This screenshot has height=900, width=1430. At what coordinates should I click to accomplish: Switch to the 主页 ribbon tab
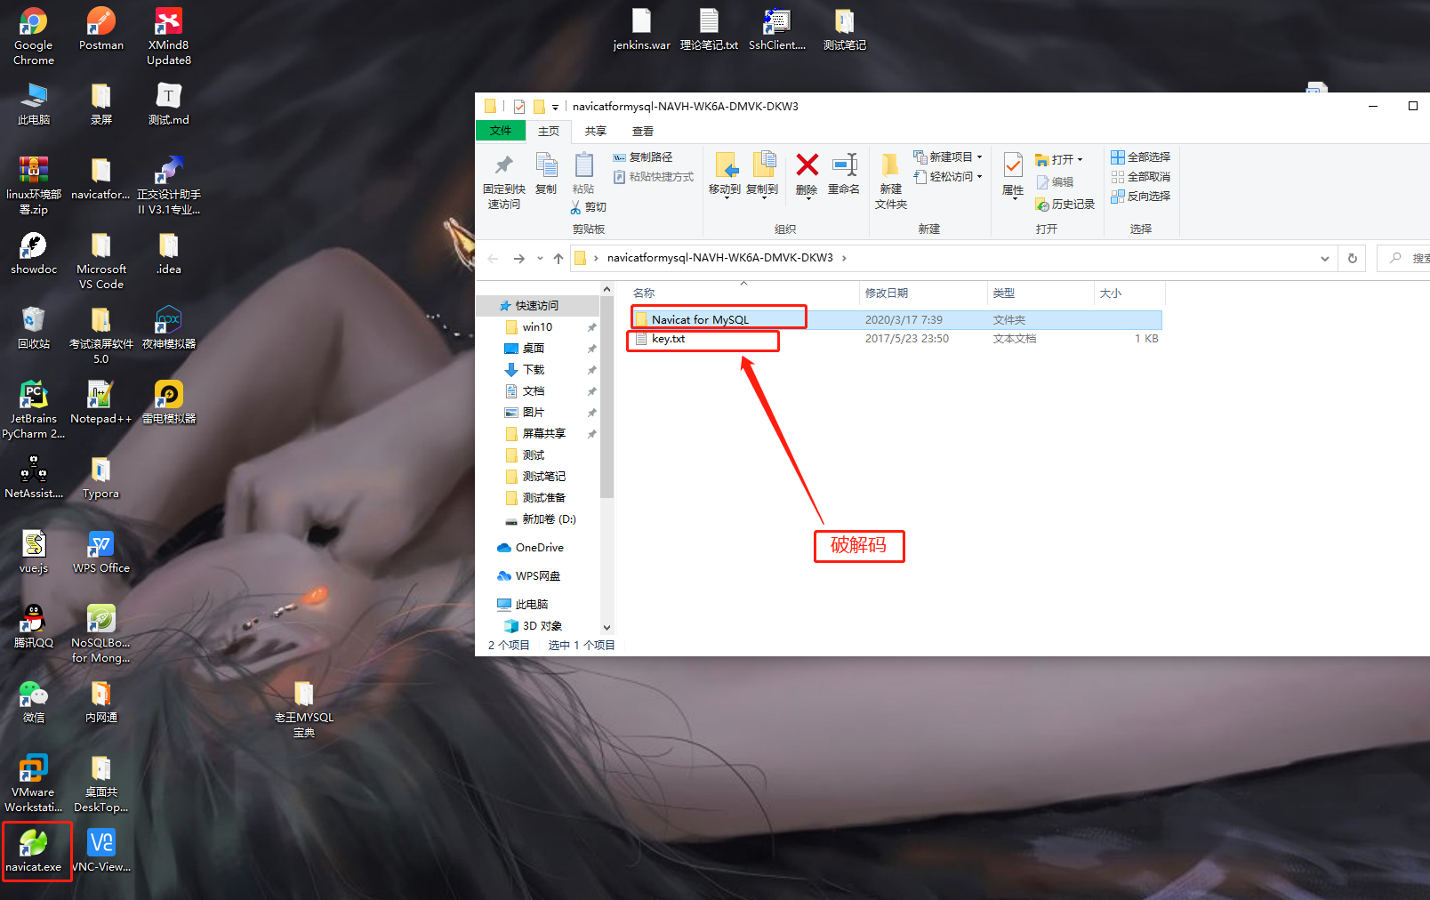(x=549, y=131)
